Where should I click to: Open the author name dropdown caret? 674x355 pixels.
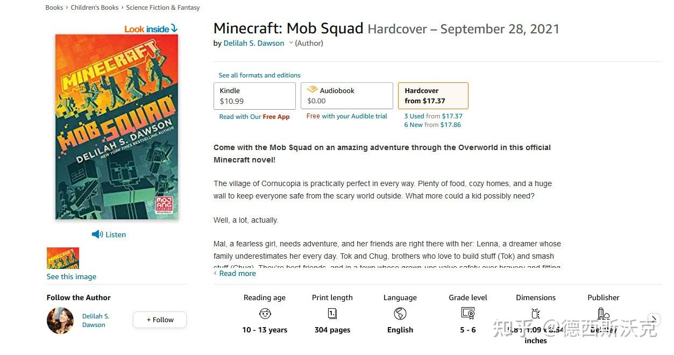[x=290, y=43]
